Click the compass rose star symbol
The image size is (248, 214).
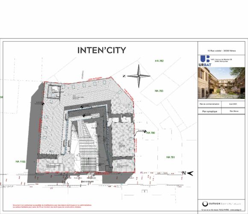pyautogui.click(x=139, y=76)
